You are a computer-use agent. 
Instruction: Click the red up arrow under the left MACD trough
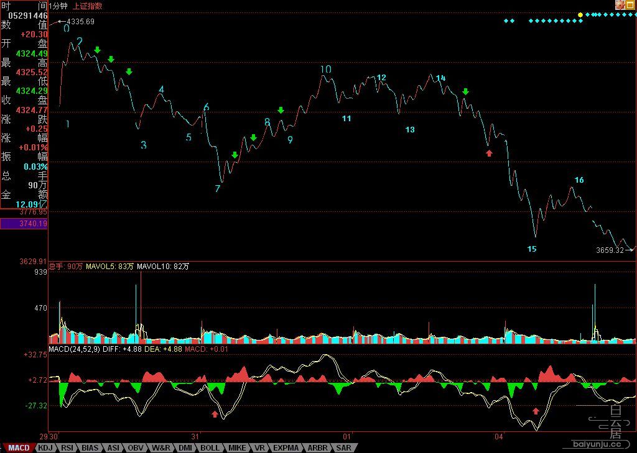point(215,414)
